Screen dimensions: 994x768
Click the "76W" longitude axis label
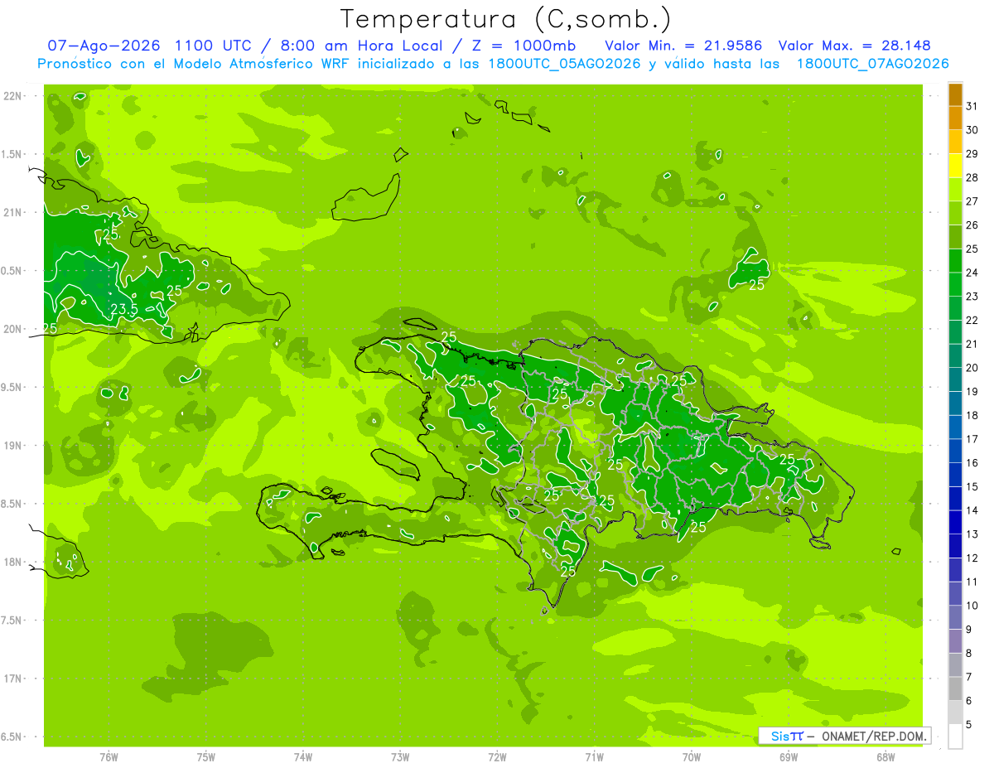point(109,757)
